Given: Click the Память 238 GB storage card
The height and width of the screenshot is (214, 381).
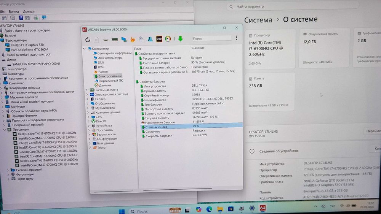Looking at the screenshot, I should click(x=270, y=92).
